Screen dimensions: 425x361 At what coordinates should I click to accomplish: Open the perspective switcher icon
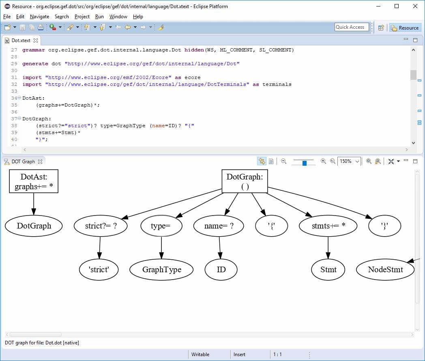pos(380,27)
